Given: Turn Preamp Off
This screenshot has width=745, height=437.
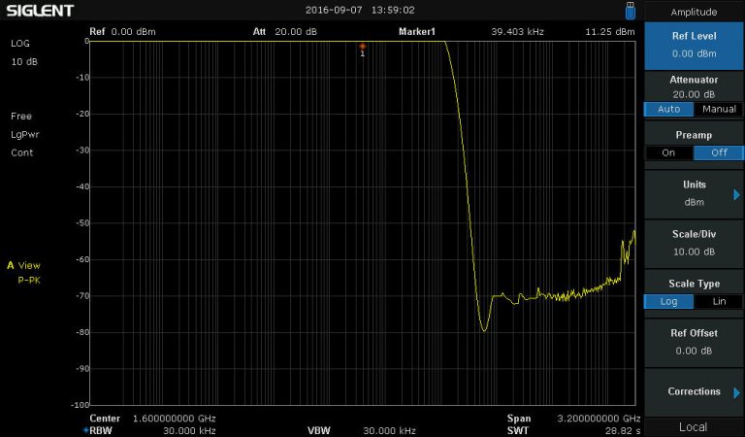Looking at the screenshot, I should [719, 152].
